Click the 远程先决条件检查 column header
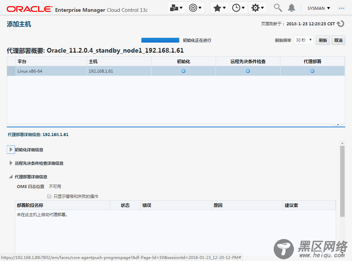352x261 pixels. pyautogui.click(x=248, y=61)
